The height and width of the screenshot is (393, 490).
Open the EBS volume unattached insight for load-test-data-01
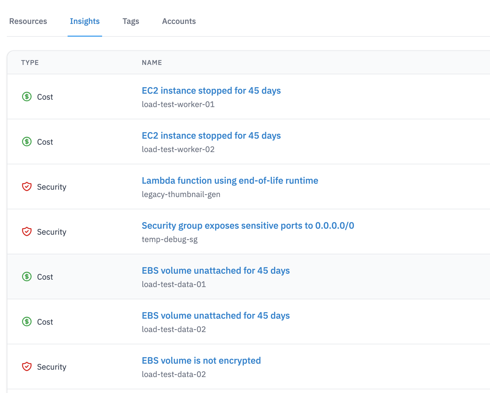216,271
